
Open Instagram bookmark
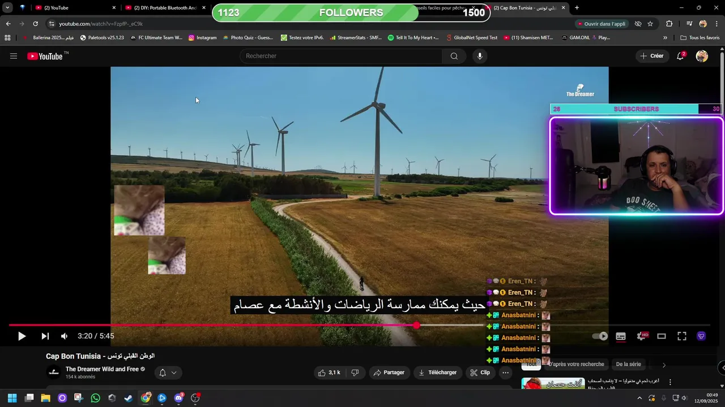(203, 38)
